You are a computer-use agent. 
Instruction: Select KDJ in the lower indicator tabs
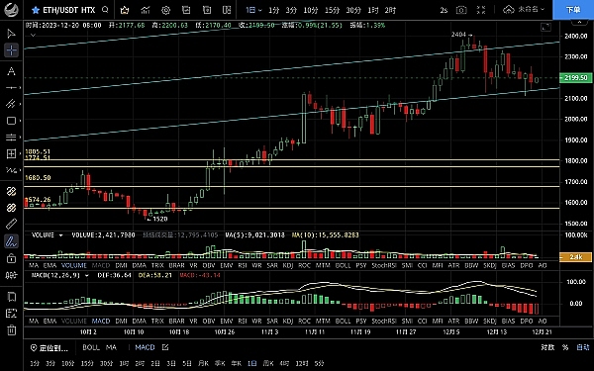click(288, 321)
